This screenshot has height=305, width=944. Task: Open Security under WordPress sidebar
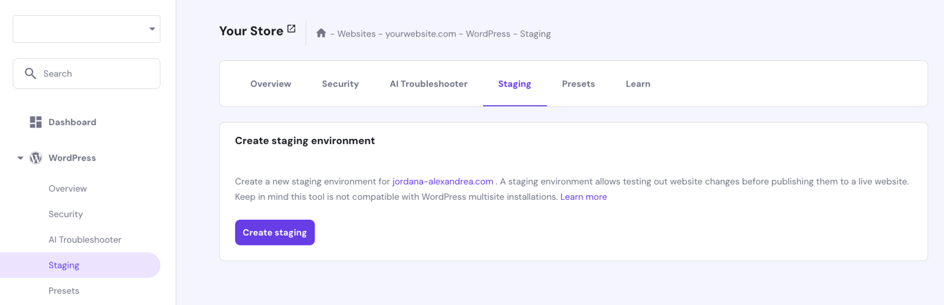pyautogui.click(x=66, y=214)
